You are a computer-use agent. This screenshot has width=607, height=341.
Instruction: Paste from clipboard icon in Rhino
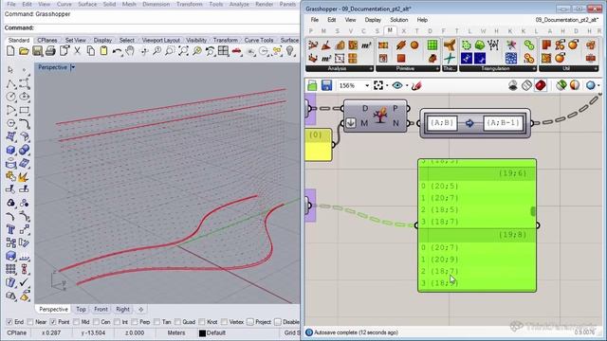[103, 51]
